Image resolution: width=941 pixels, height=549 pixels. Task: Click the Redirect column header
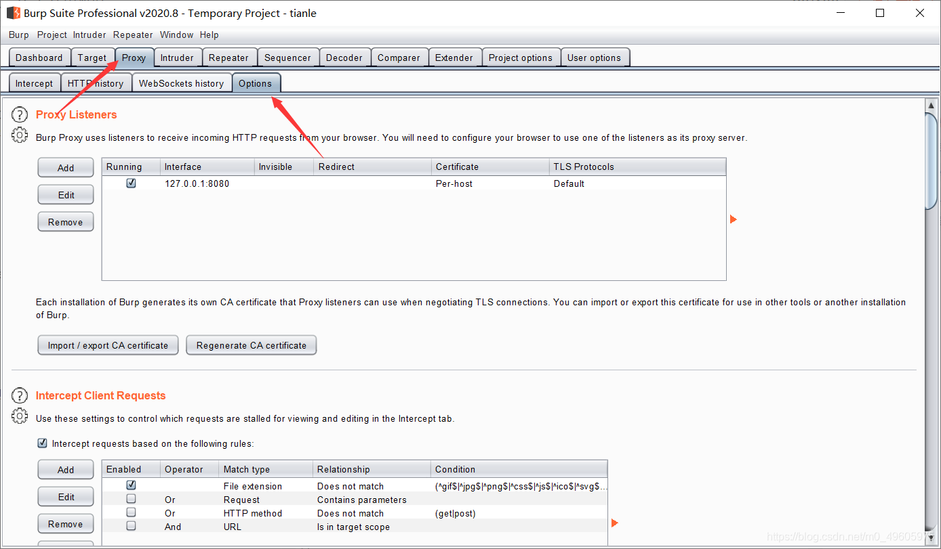372,167
